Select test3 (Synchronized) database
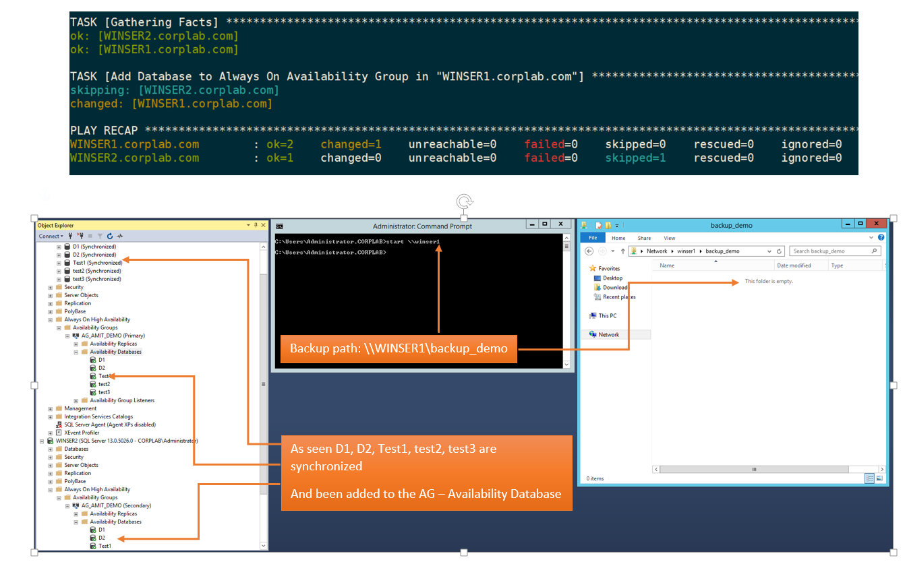Screen dimensions: 905x564 point(97,279)
